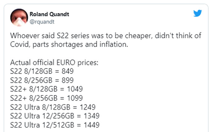The image size is (211, 132).
Task: Click the S22 8/256GB = 899 line
Action: [42, 80]
